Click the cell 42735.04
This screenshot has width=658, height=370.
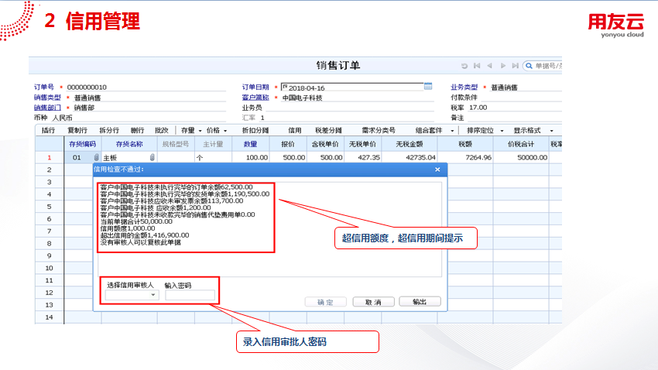coord(410,157)
